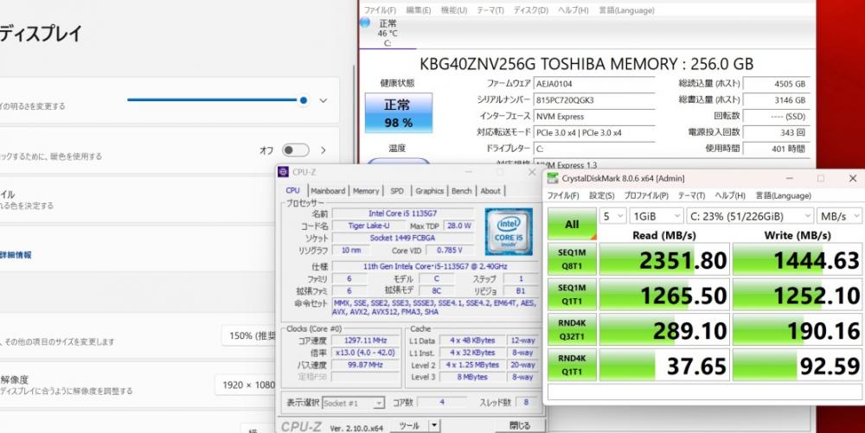Switch to the CPU tab in CPU-Z
The height and width of the screenshot is (433, 865).
(293, 191)
